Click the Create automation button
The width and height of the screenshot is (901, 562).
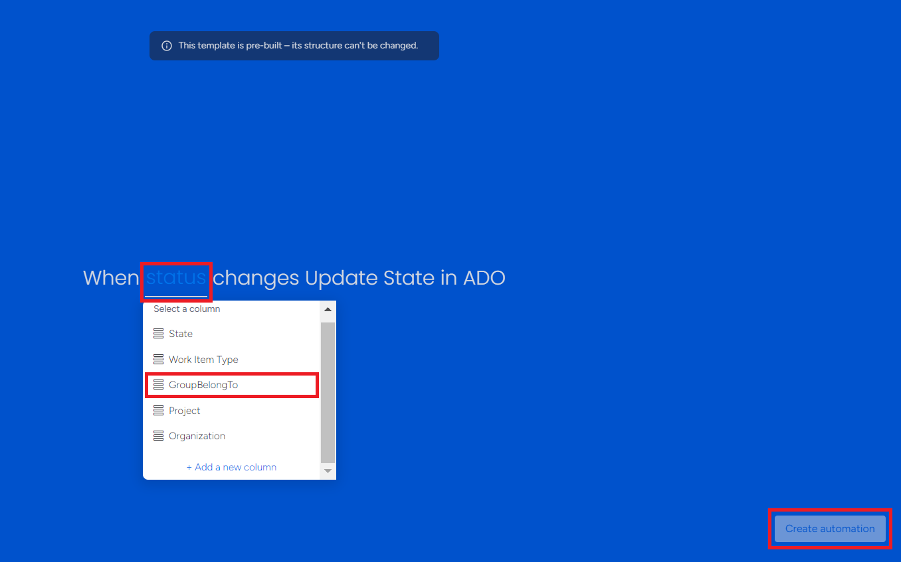(830, 529)
